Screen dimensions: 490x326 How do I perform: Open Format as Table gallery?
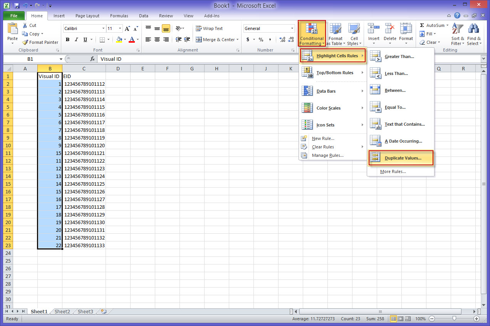tap(336, 34)
